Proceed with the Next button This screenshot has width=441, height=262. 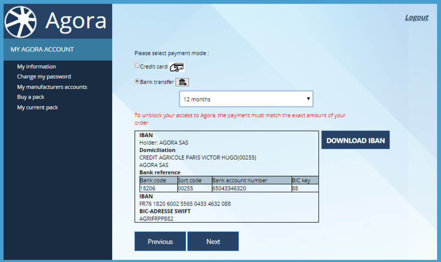[213, 241]
